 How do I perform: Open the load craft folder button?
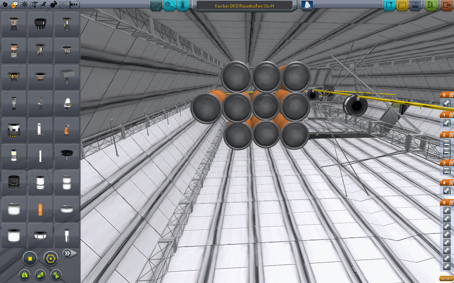(402, 5)
